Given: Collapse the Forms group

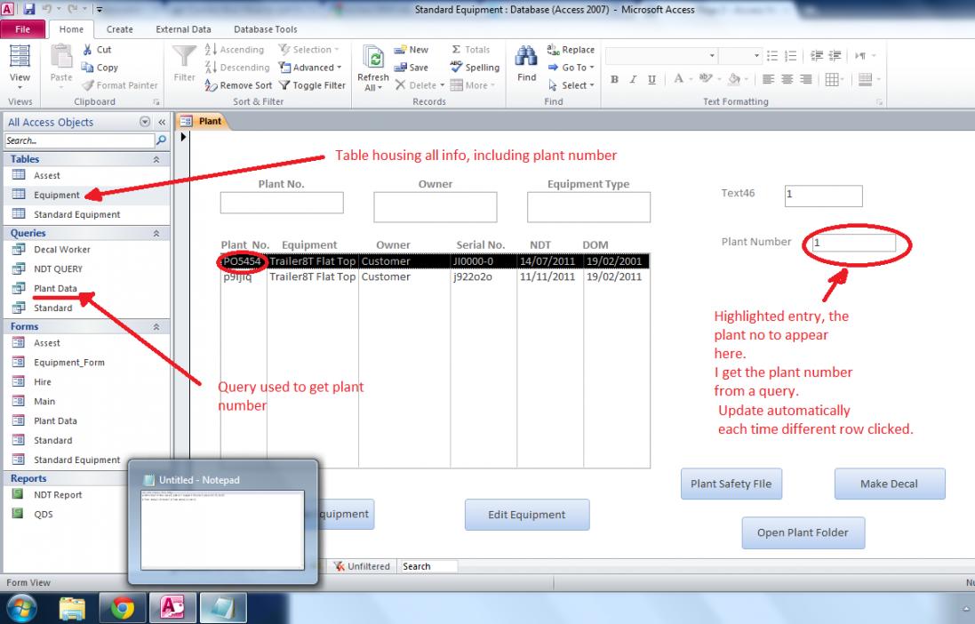Looking at the screenshot, I should [x=156, y=326].
